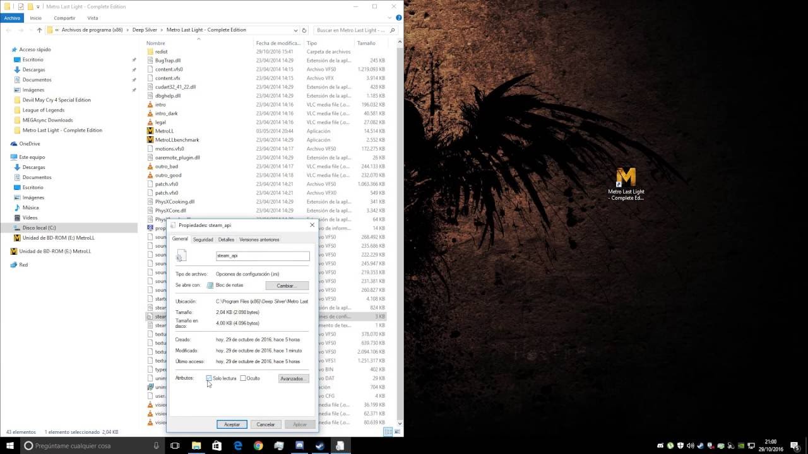The height and width of the screenshot is (454, 808).
Task: Open the Versiones anteriores tab
Action: (259, 240)
